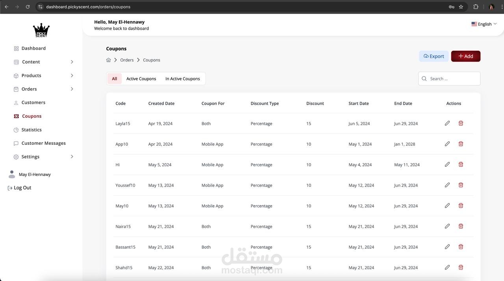Image resolution: width=504 pixels, height=281 pixels.
Task: Click the Jan 1, 2028 end date
Action: click(405, 144)
